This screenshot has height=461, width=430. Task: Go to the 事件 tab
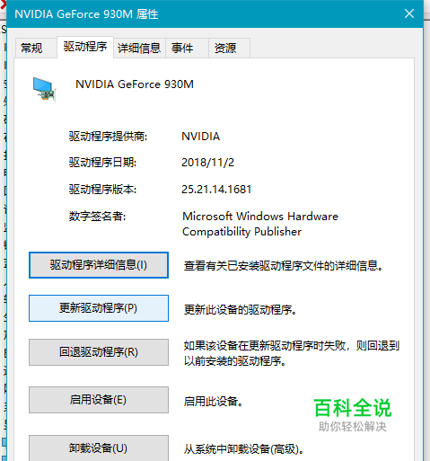pyautogui.click(x=187, y=48)
